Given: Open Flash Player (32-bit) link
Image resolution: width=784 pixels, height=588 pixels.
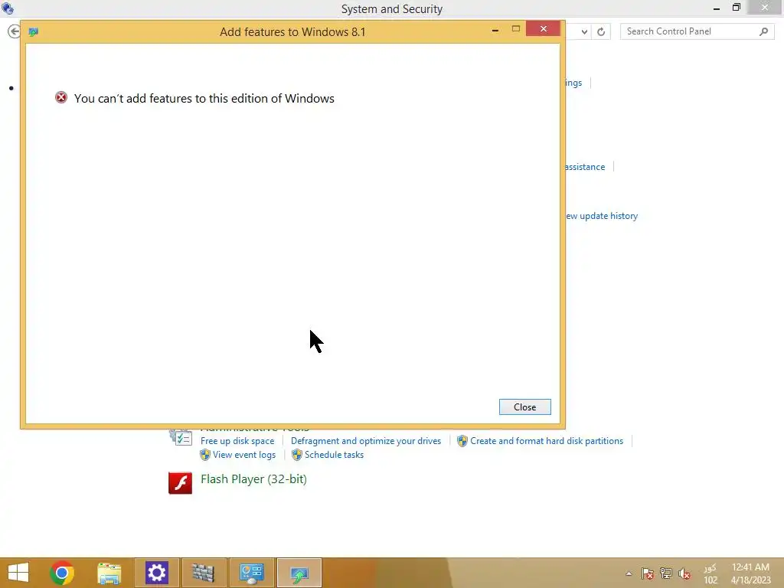Looking at the screenshot, I should [253, 479].
